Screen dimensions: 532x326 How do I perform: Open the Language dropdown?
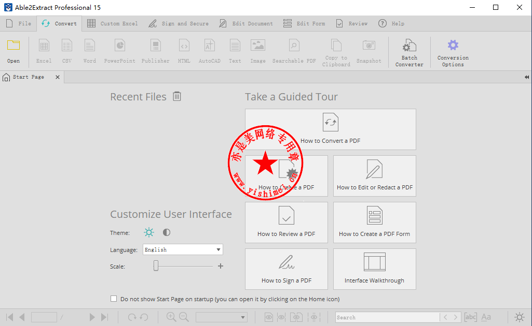(183, 249)
